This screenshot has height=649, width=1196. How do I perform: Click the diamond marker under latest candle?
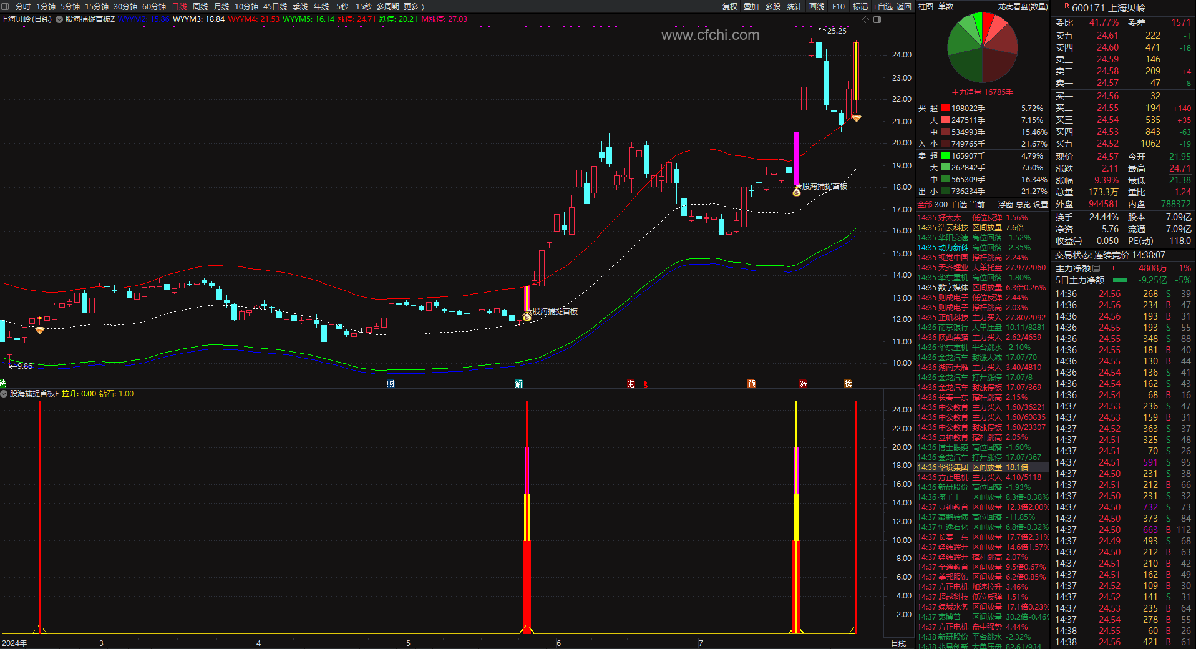coord(857,118)
